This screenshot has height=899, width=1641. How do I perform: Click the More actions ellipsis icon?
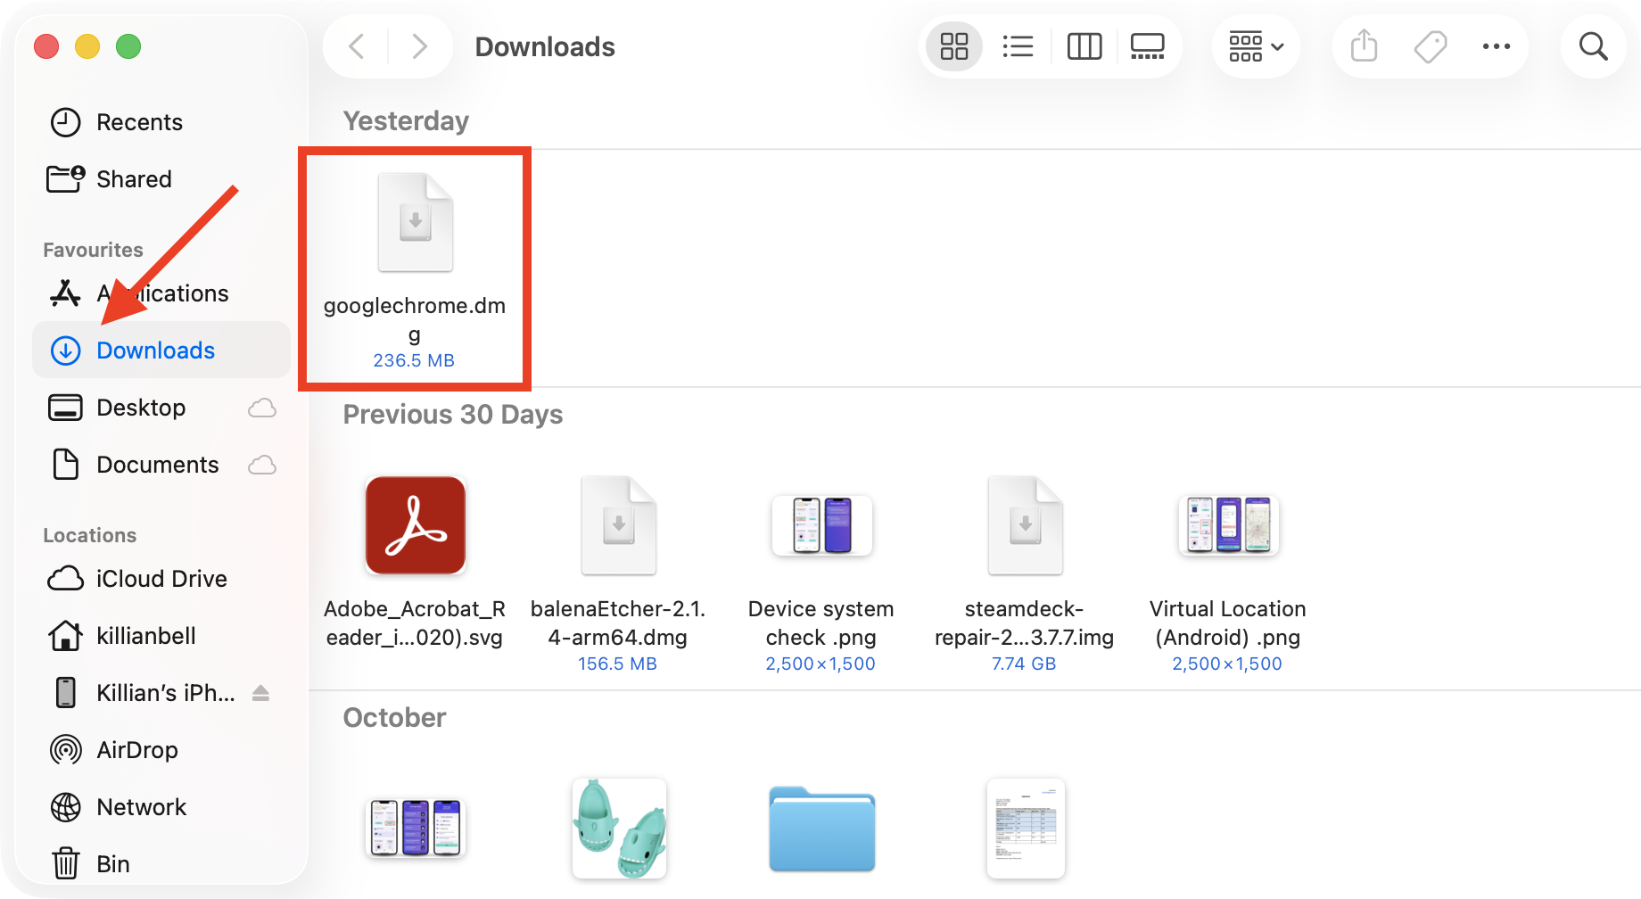click(x=1496, y=46)
